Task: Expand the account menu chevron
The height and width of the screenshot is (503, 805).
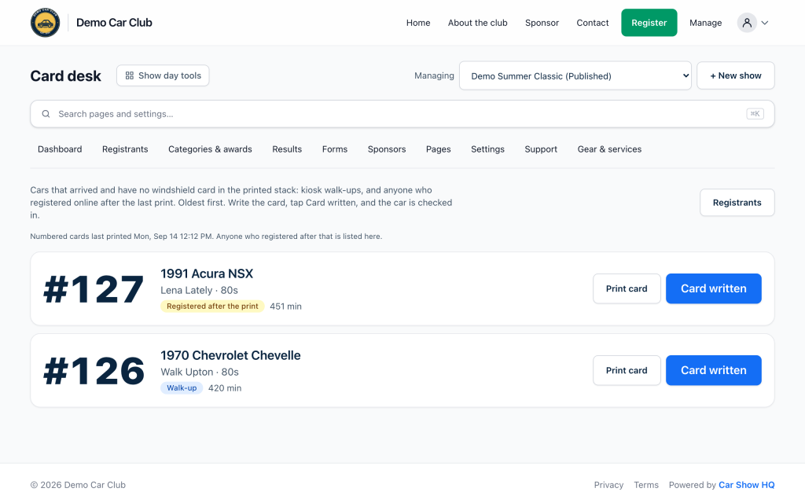Action: coord(764,23)
